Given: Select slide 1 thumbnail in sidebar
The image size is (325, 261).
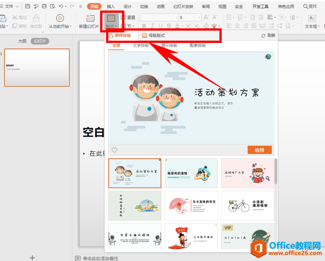Looking at the screenshot, I should click(37, 68).
